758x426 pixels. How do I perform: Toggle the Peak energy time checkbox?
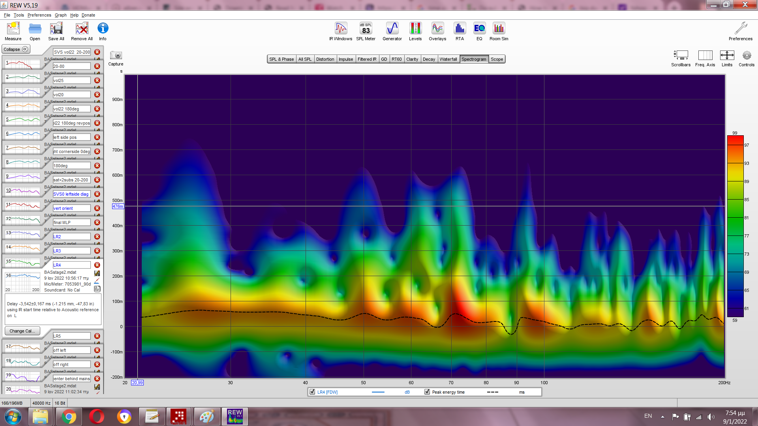pyautogui.click(x=427, y=392)
